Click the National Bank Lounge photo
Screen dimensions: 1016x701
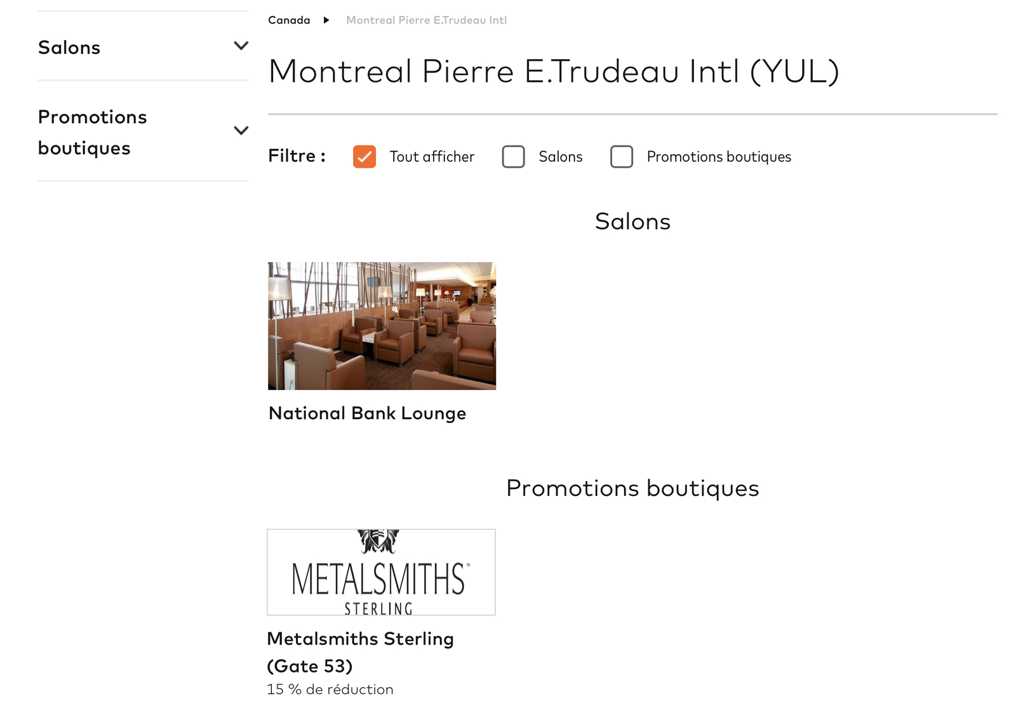[x=382, y=326]
